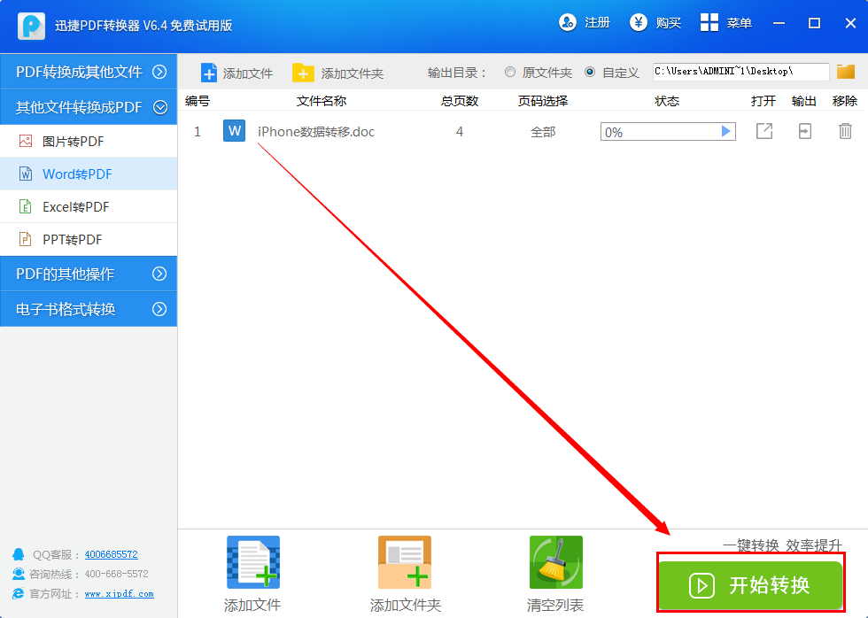Clear the list with the 清空列表 broom icon

[x=556, y=562]
